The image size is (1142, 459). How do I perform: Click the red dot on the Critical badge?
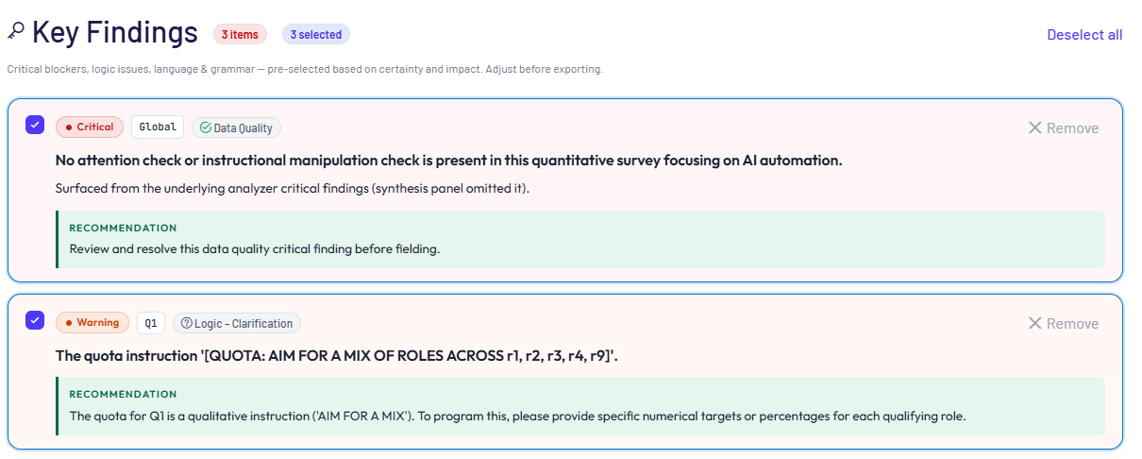click(70, 127)
